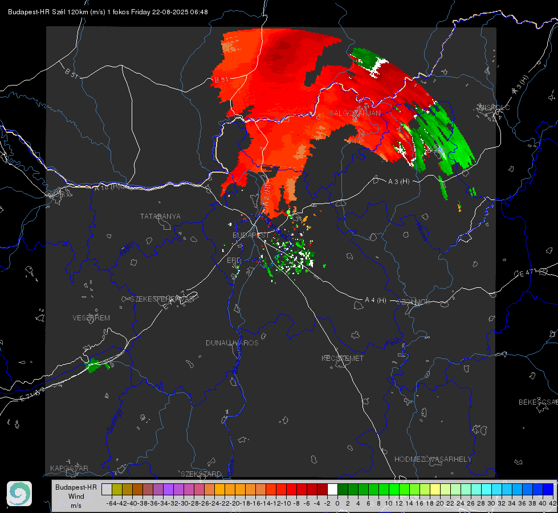Click the grey first swatch in wind legend

point(107,489)
